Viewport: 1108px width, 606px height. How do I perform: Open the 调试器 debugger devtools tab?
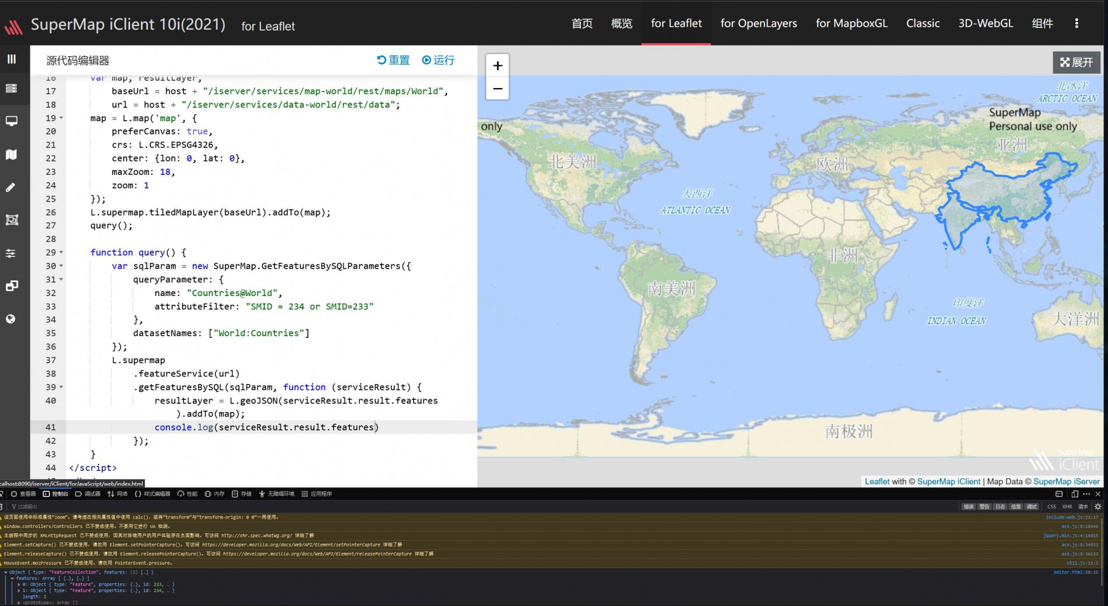(87, 494)
